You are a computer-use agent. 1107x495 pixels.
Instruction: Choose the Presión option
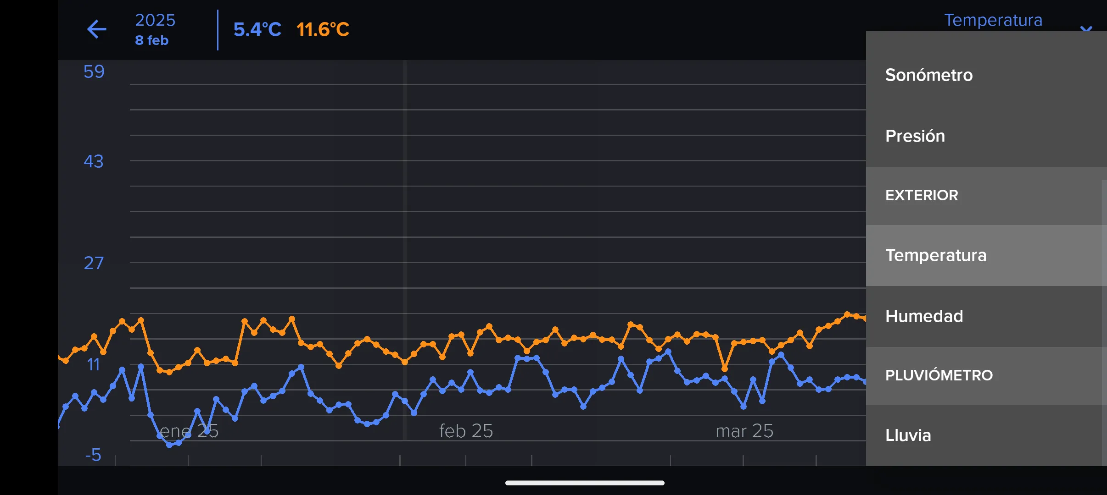915,136
